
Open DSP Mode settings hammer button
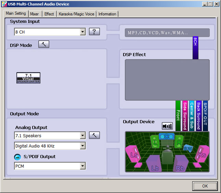(44, 44)
